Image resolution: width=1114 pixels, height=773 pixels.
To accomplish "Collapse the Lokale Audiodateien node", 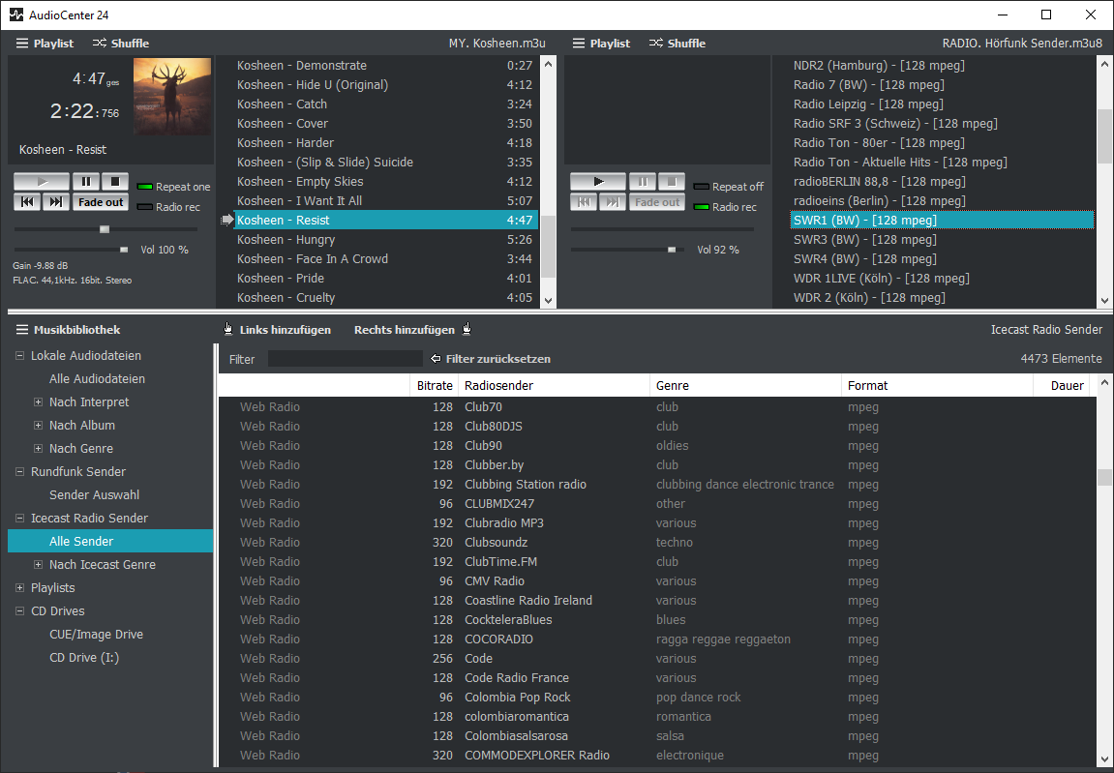I will click(x=20, y=355).
